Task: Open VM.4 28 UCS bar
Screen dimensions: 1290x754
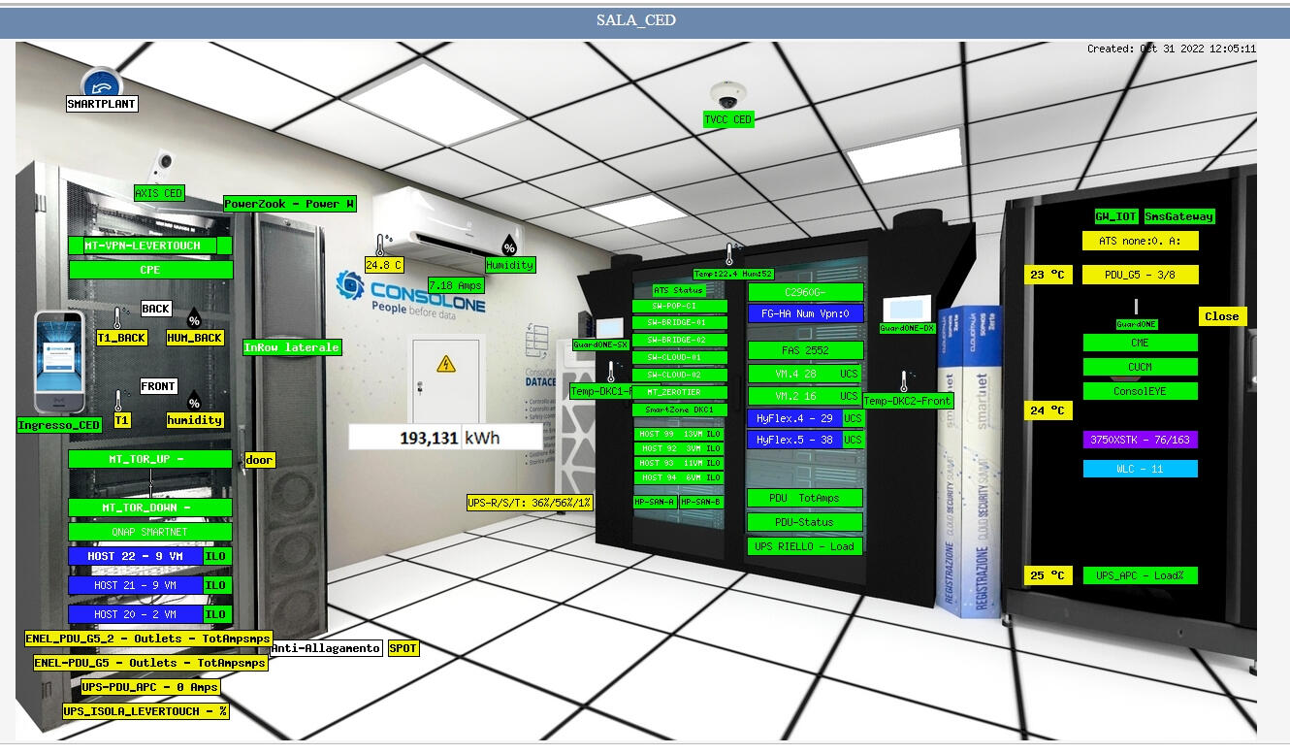Action: pos(805,373)
